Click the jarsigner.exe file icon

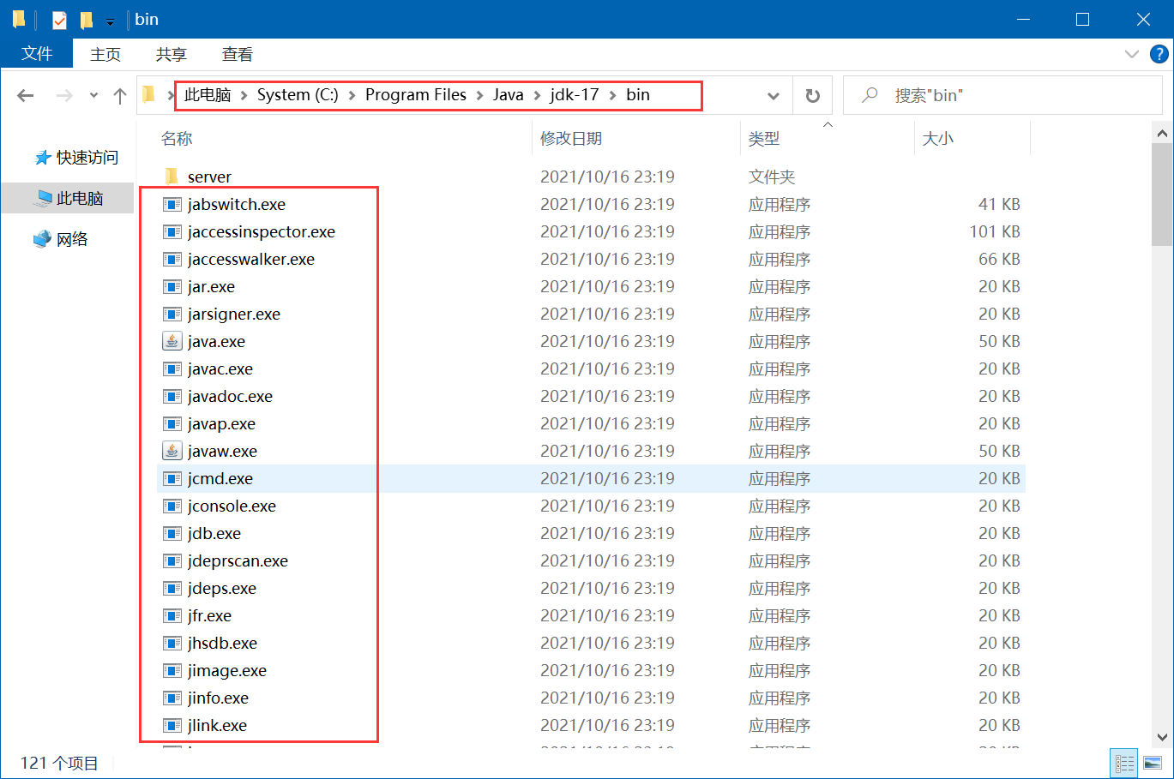(x=172, y=314)
